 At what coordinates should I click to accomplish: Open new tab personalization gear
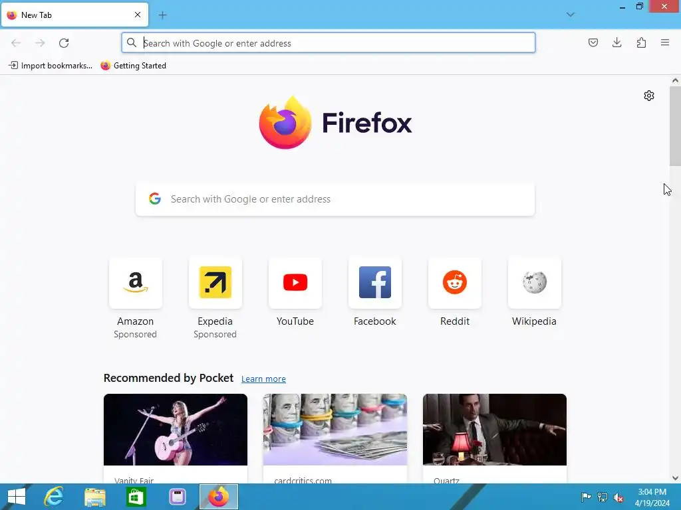tap(649, 96)
